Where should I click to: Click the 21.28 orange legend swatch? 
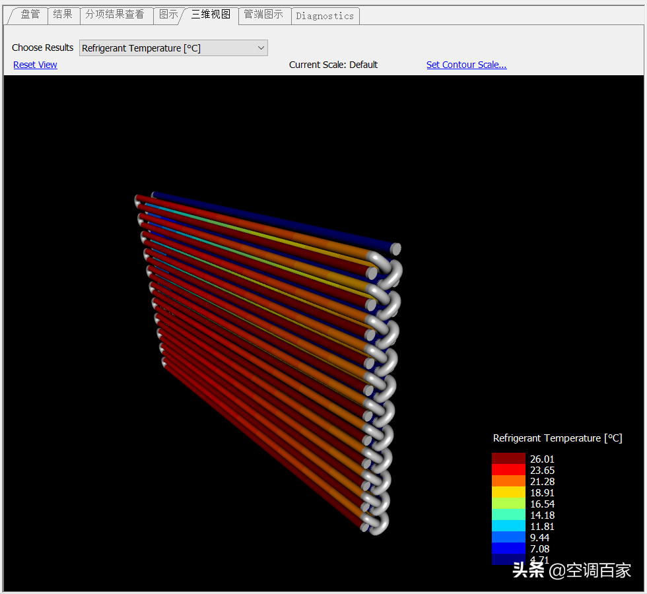[508, 480]
